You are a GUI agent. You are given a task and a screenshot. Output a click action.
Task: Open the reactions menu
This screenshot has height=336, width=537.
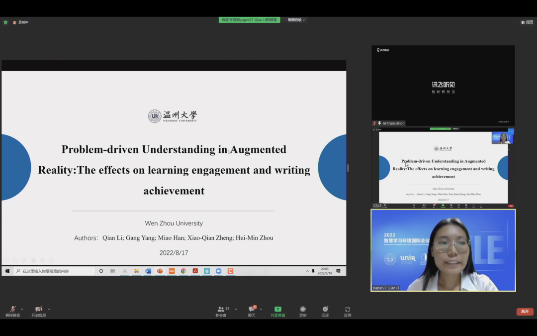(x=325, y=311)
